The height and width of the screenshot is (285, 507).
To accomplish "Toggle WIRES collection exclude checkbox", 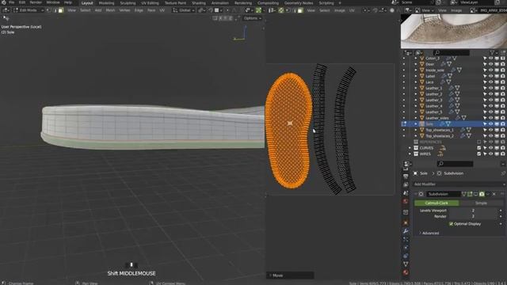I will click(478, 154).
